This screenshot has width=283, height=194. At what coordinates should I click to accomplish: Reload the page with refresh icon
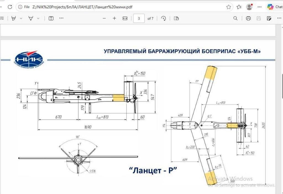10,7
